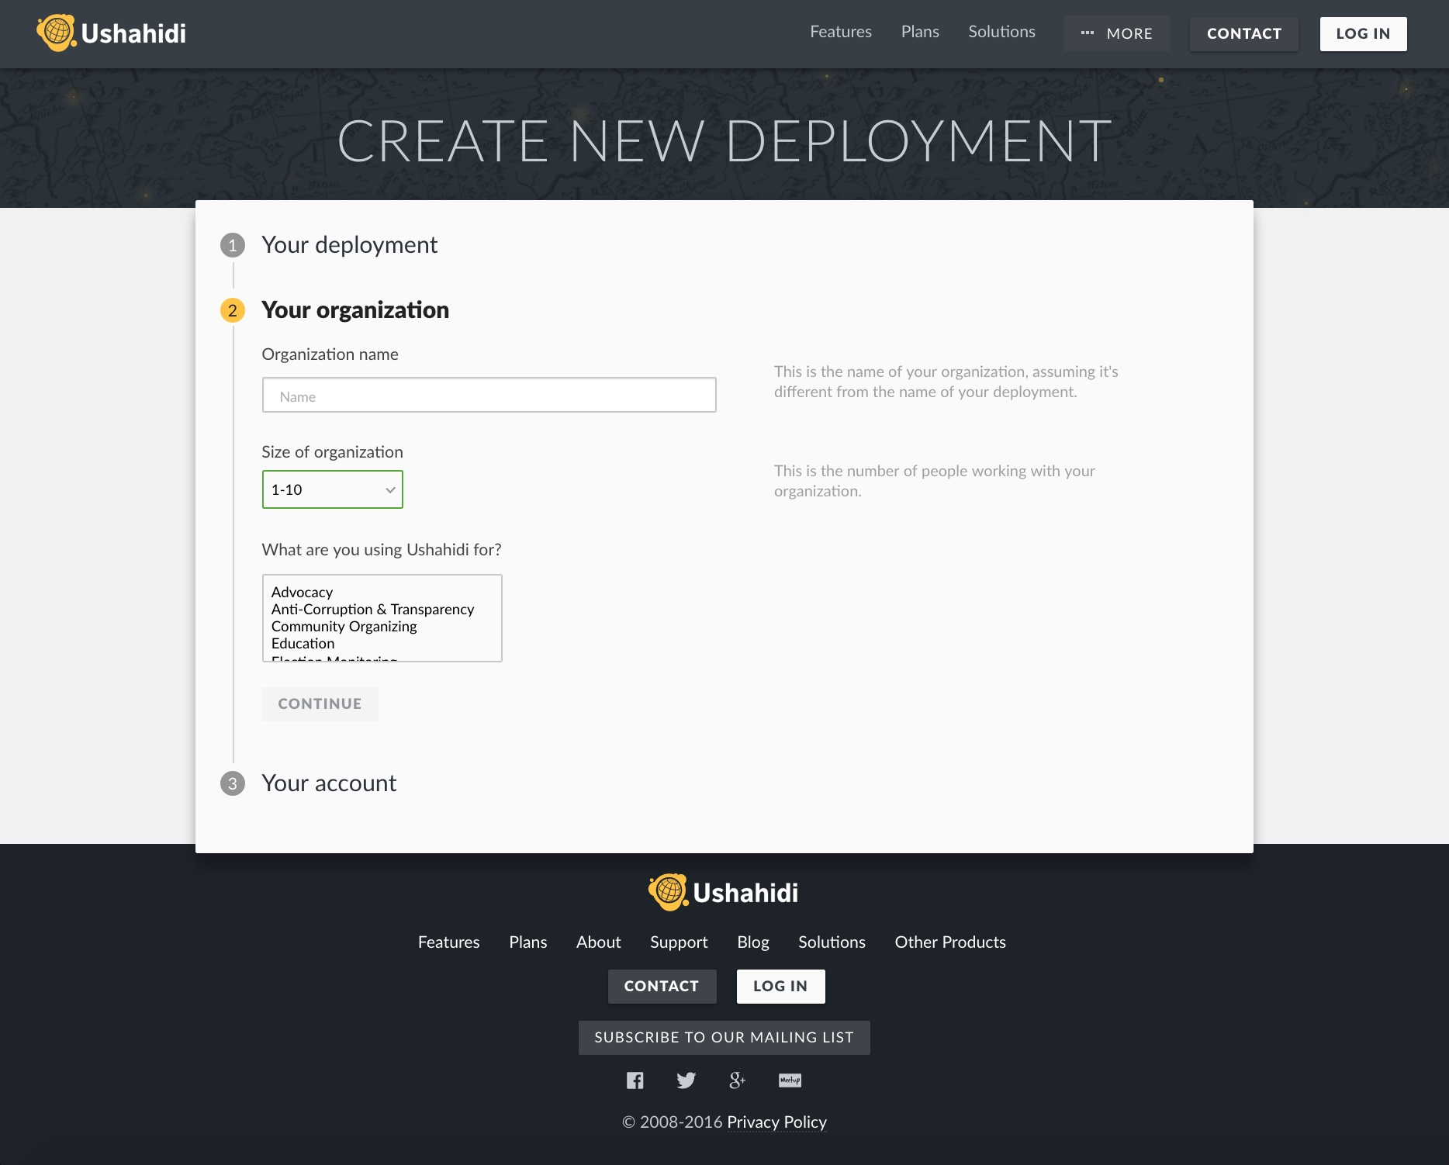This screenshot has height=1165, width=1449.
Task: Click LOG IN in the top right corner
Action: pos(1362,33)
